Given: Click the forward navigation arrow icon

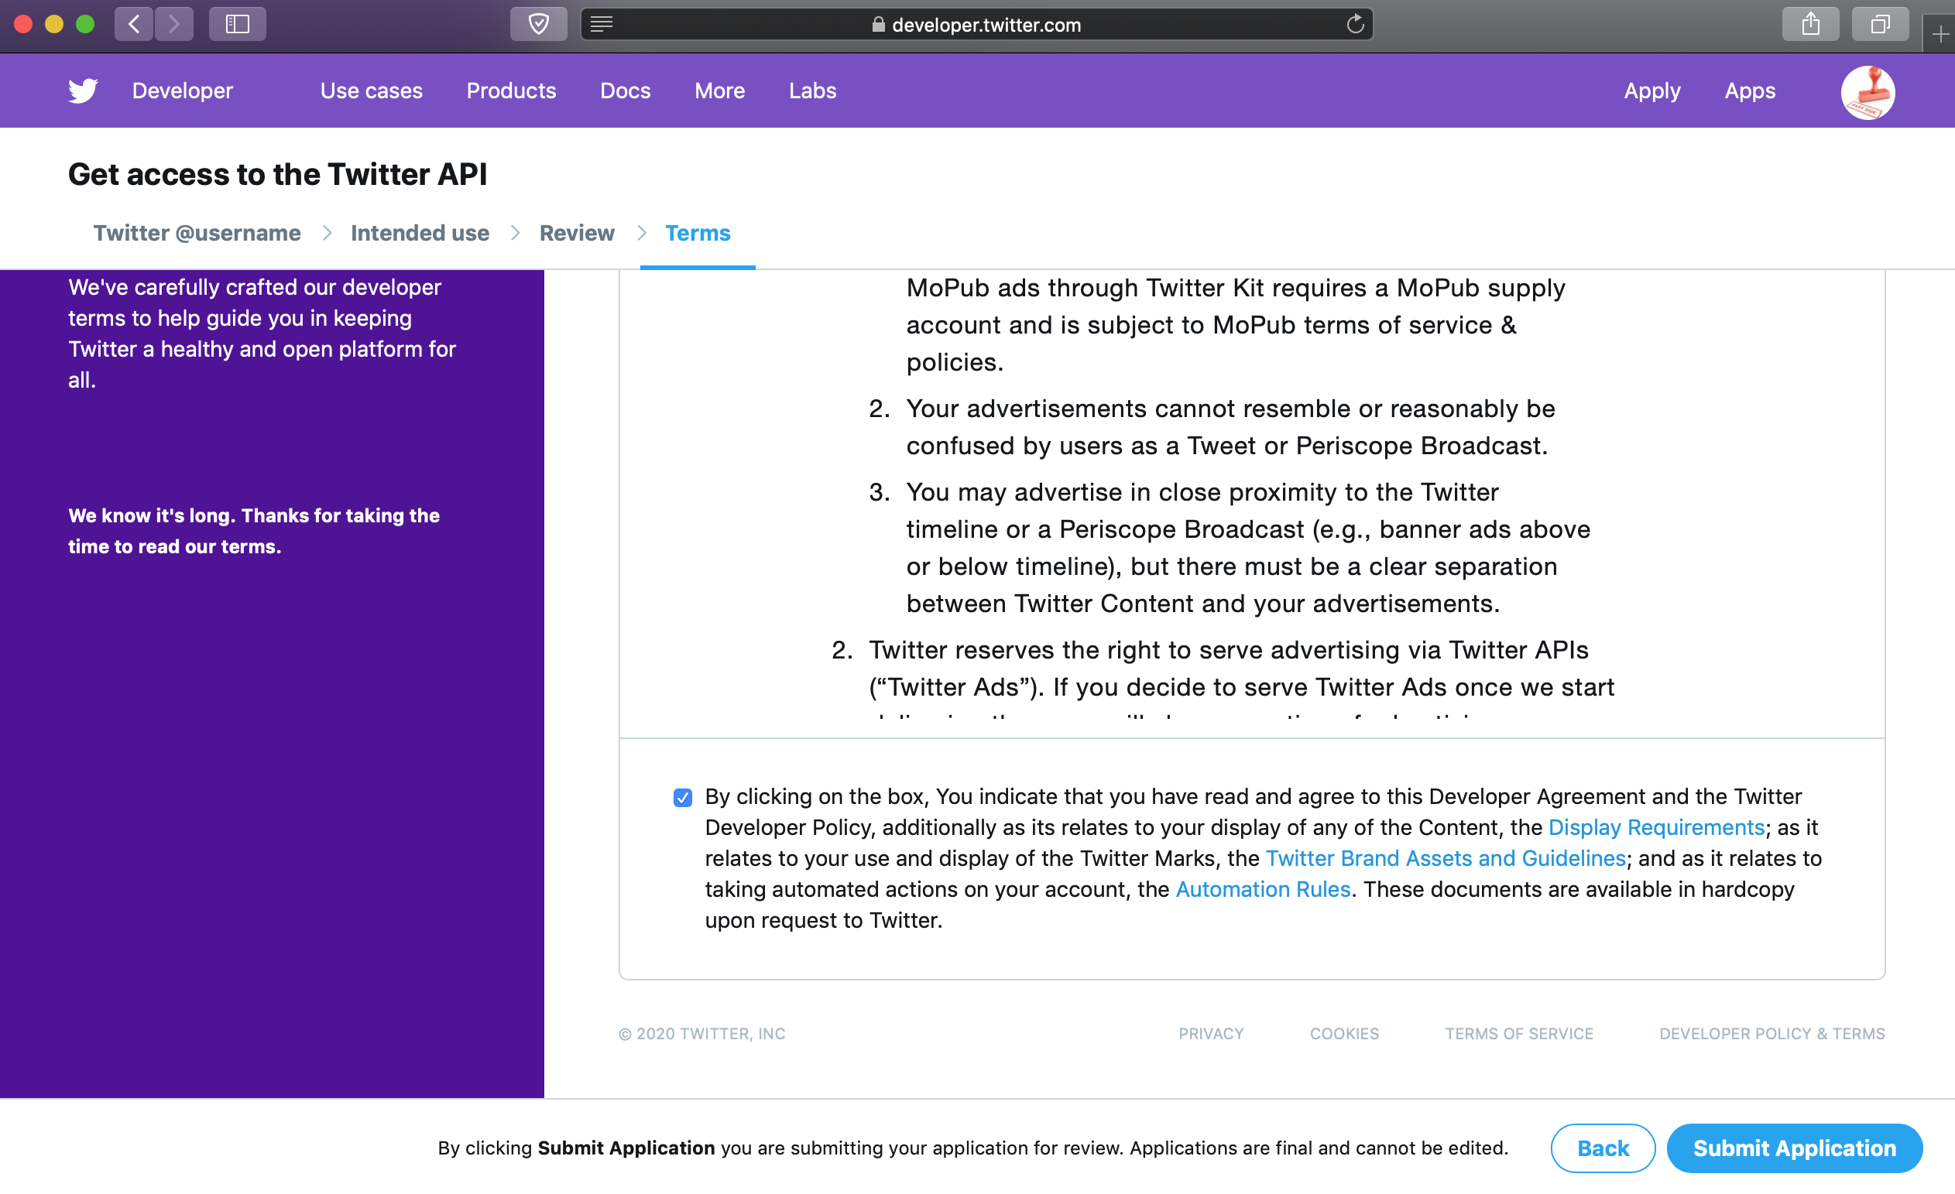Looking at the screenshot, I should pyautogui.click(x=173, y=25).
